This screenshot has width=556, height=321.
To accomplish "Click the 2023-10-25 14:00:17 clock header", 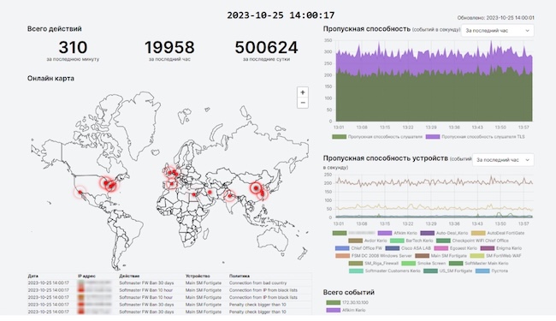I will (281, 15).
